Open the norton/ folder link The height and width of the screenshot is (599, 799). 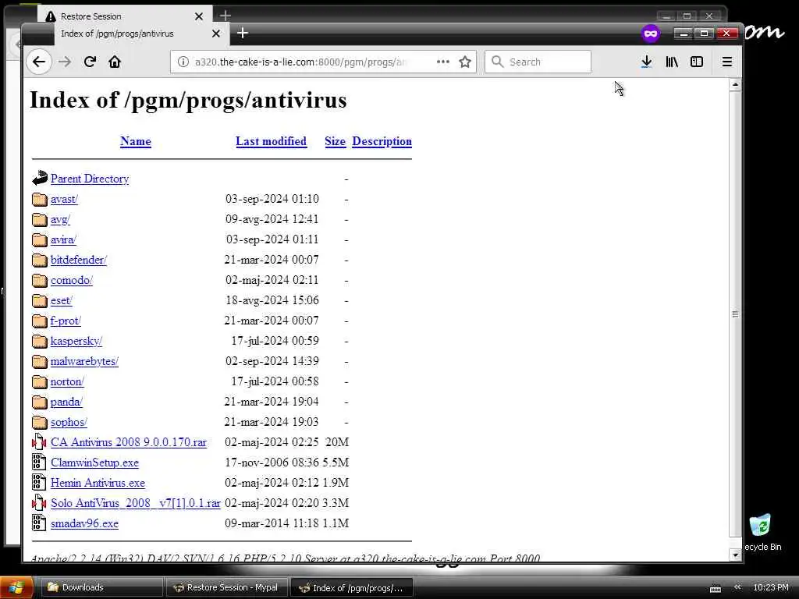point(67,381)
